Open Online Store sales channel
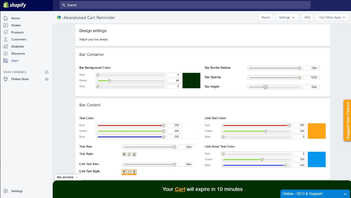 (20, 79)
